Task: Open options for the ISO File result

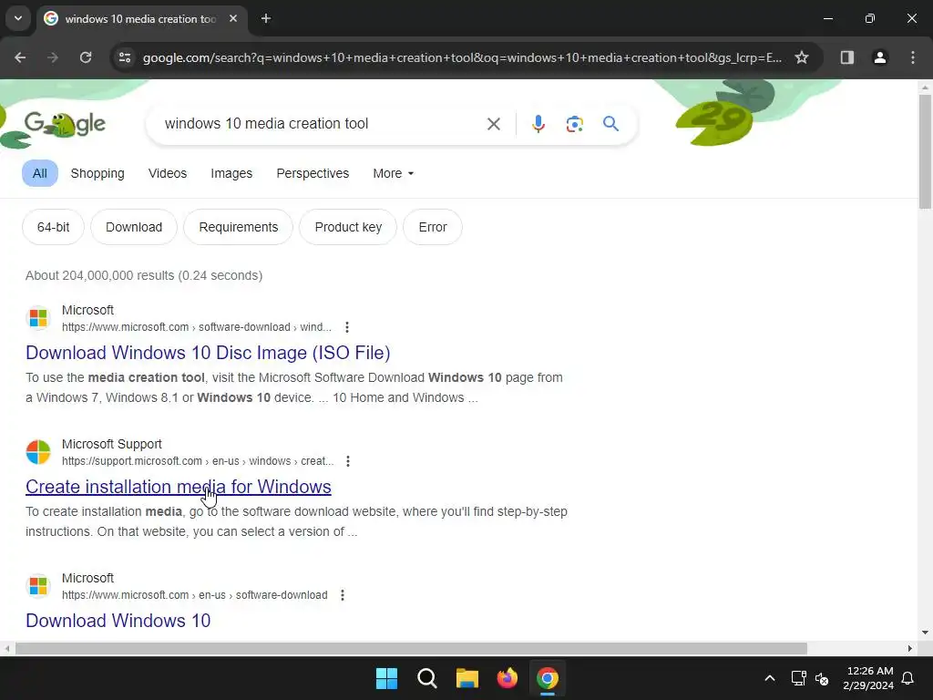Action: 347,327
